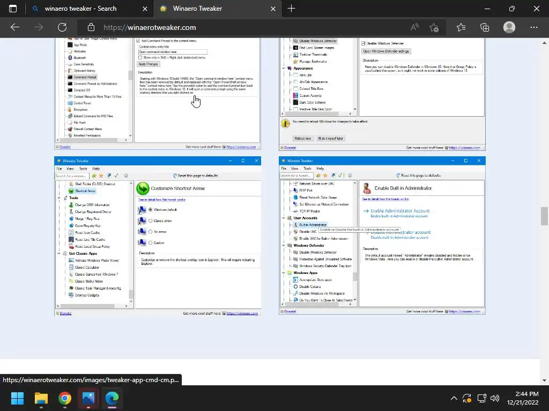View site information lock icon
Image resolution: width=549 pixels, height=411 pixels.
coord(91,27)
